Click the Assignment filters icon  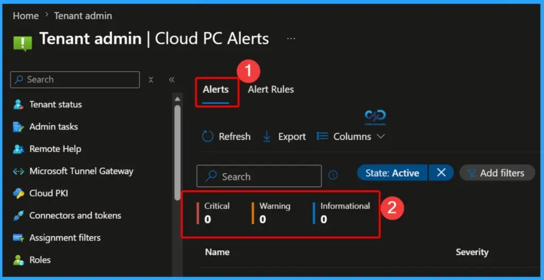click(19, 238)
